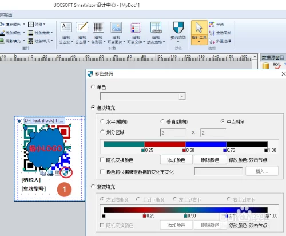Click the 全选 select all icon
The height and width of the screenshot is (236, 286).
(x=212, y=25)
